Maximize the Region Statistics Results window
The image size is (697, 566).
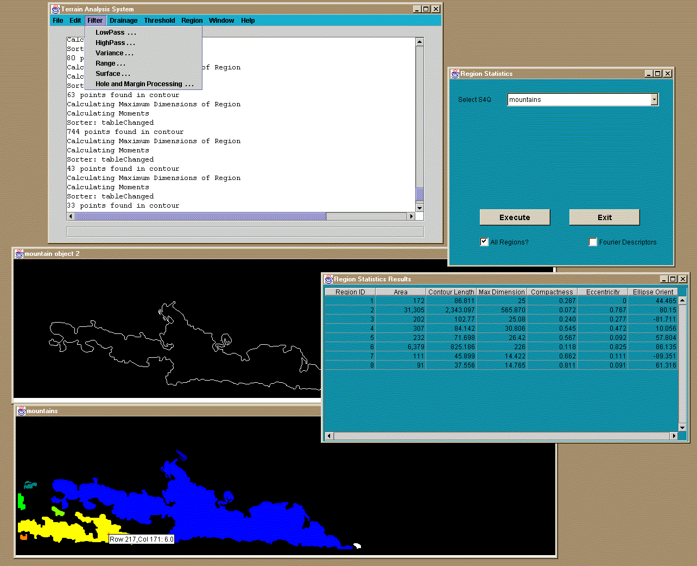point(673,279)
